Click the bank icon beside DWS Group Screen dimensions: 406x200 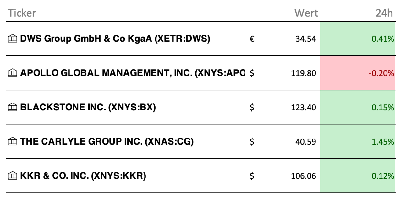[x=13, y=39]
